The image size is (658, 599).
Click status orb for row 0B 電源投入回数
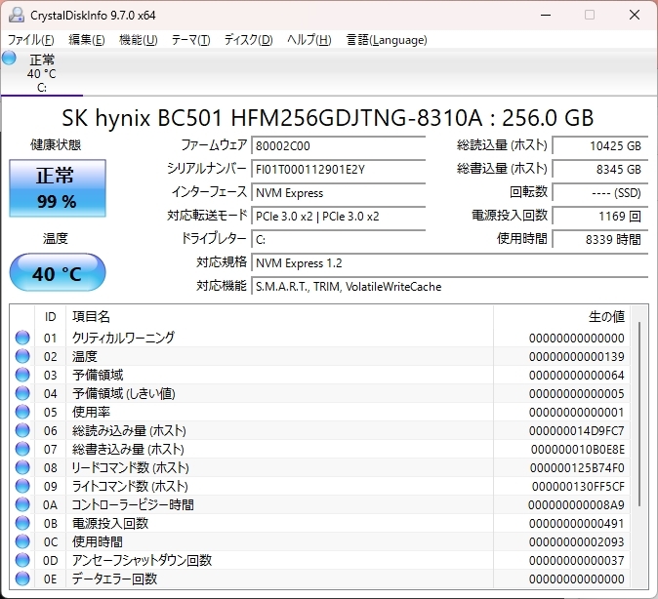22,523
